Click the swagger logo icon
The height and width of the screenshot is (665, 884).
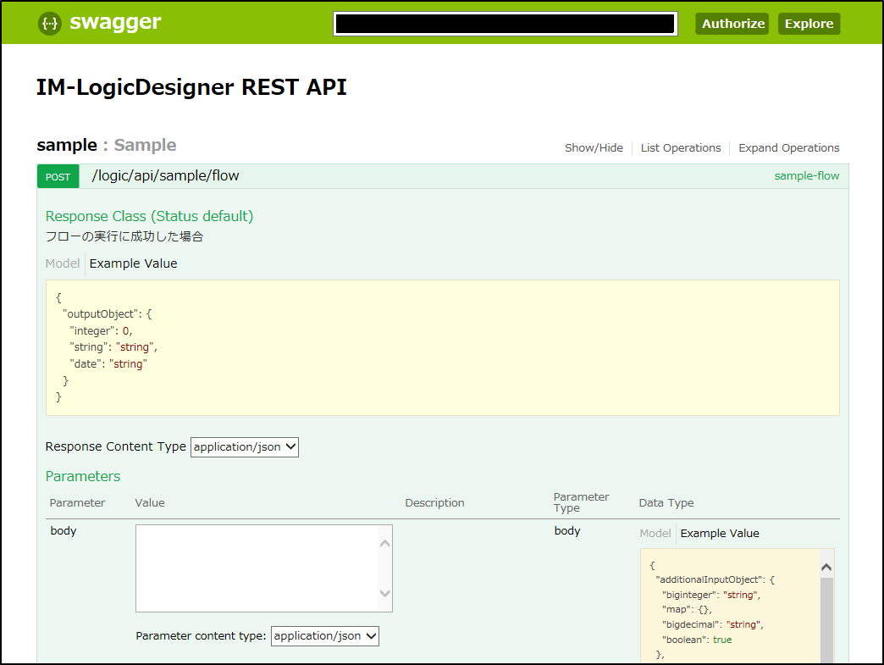pos(50,24)
